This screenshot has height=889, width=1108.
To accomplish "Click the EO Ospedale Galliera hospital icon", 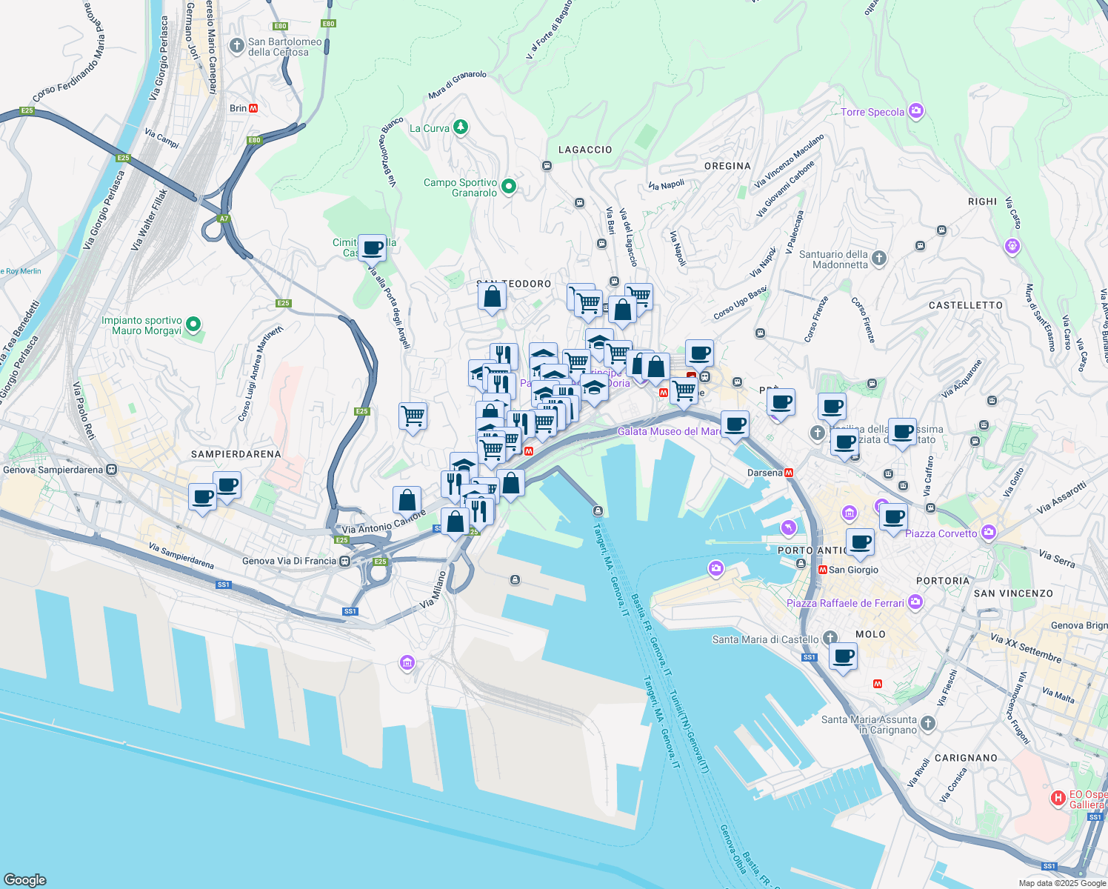I will (1058, 797).
